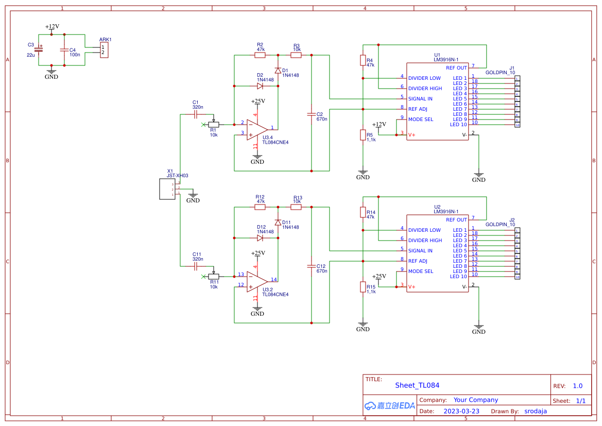
Task: Select potentiometer R1 10k
Action: [214, 124]
